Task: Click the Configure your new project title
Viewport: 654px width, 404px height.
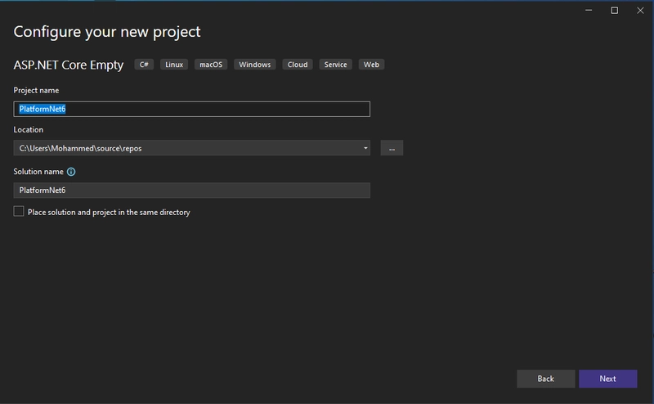Action: pos(107,32)
